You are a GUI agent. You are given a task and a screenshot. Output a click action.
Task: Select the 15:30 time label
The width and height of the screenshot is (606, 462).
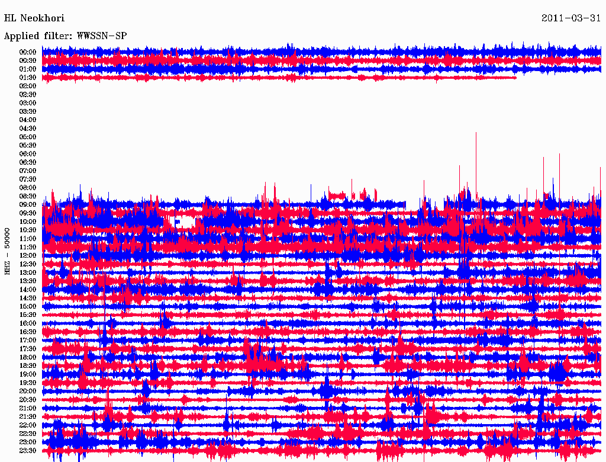pos(27,315)
